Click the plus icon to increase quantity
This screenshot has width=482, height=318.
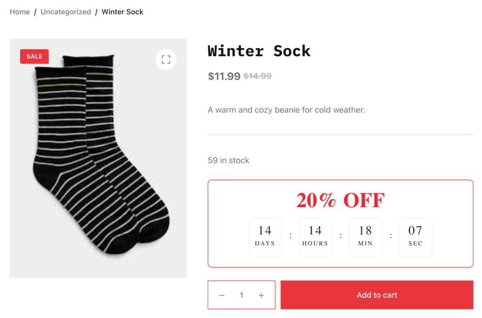click(x=261, y=295)
